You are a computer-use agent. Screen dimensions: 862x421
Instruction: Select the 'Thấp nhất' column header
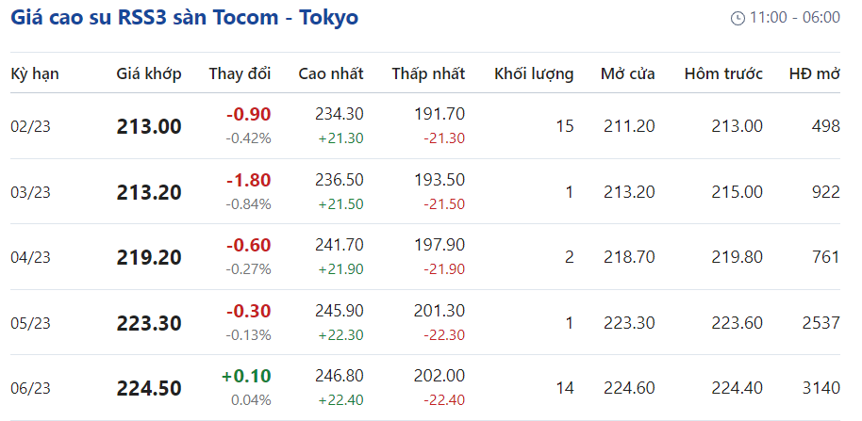pos(428,73)
